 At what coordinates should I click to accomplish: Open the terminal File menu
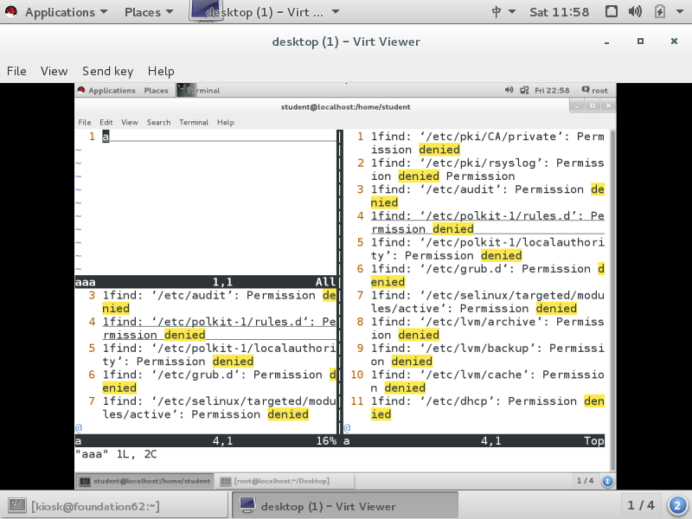tap(85, 122)
